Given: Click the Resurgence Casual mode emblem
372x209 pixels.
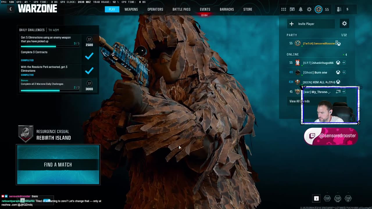Looking at the screenshot, I should click(x=26, y=134).
